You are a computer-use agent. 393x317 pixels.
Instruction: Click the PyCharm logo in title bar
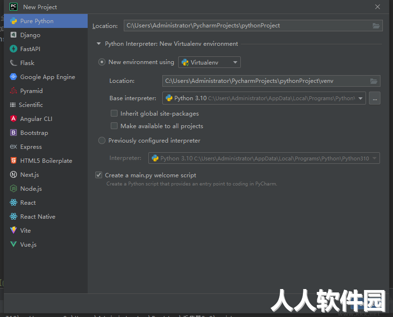coord(13,7)
